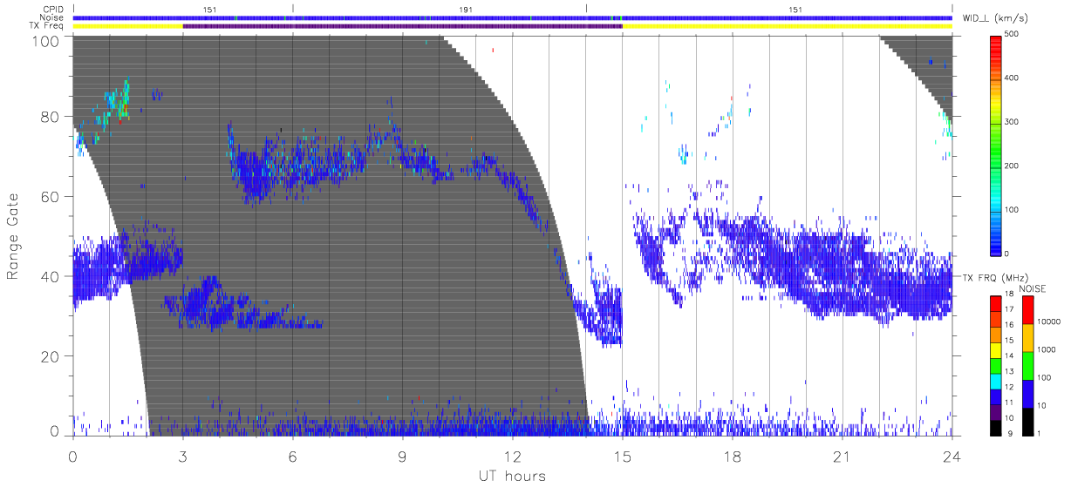
Task: Select the 200 label on the WID color bar
Action: coord(1013,166)
